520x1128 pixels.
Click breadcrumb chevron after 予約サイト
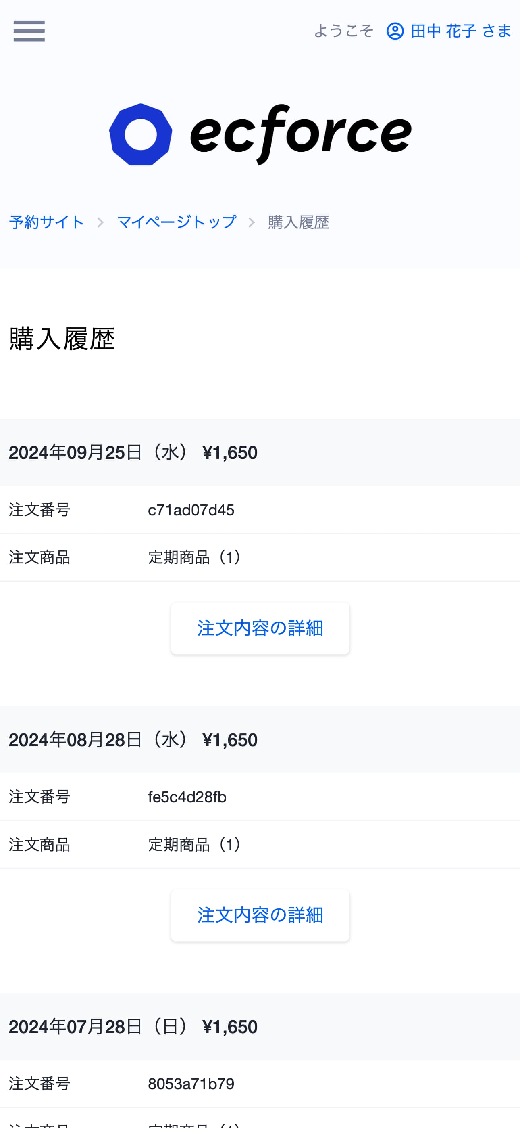coord(101,222)
